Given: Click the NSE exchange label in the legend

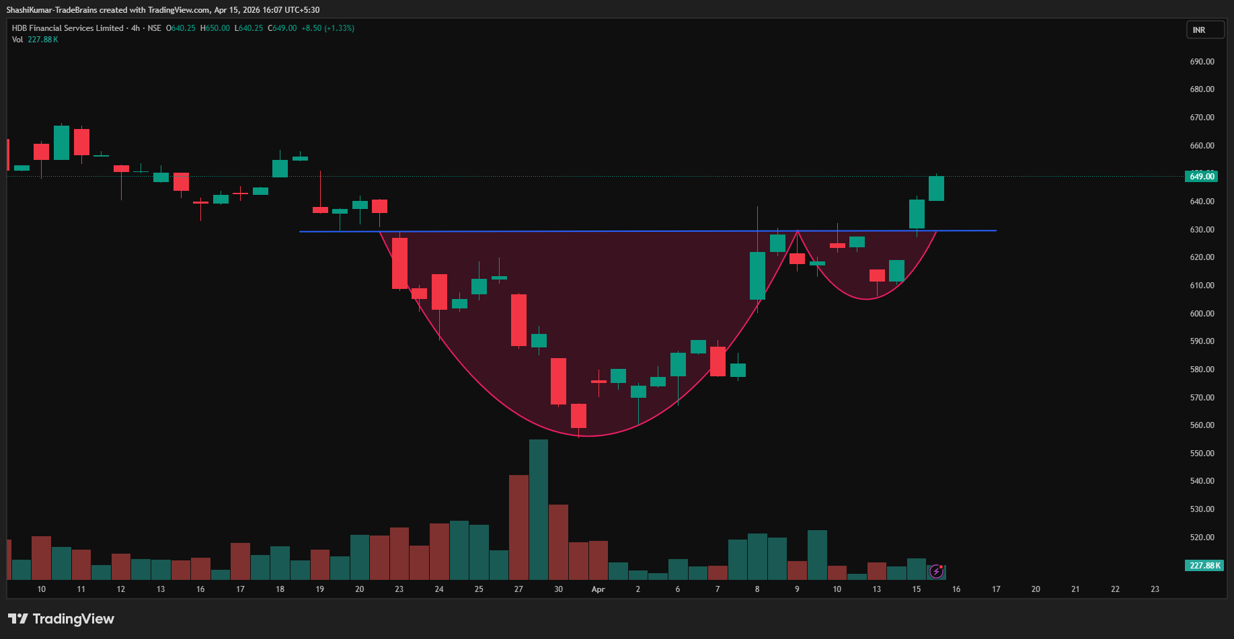Looking at the screenshot, I should click(x=155, y=28).
